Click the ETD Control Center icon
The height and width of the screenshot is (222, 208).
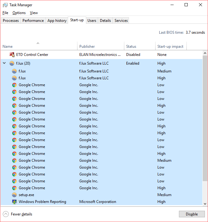12,55
